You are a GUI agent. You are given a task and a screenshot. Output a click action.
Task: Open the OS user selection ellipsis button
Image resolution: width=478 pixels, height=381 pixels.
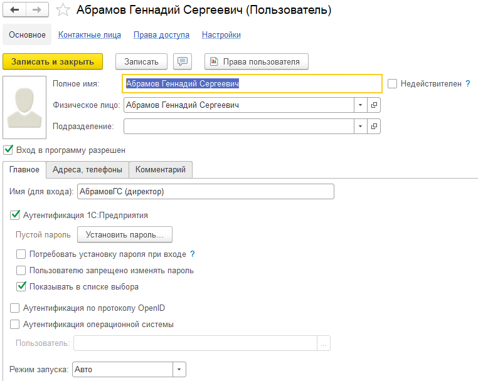tap(324, 343)
